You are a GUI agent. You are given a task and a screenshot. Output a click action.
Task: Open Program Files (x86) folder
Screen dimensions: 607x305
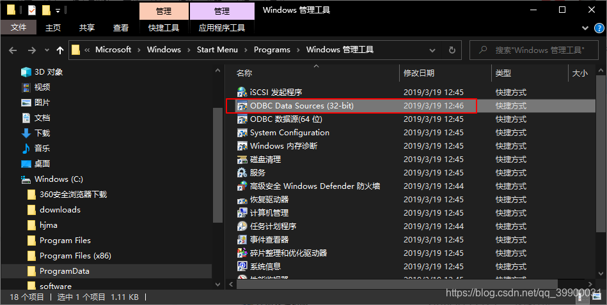(69, 256)
